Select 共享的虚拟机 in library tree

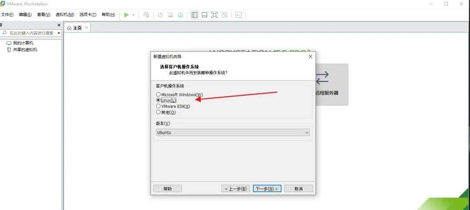(x=25, y=50)
